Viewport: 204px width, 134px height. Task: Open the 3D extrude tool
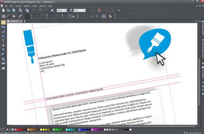[x=3, y=63]
